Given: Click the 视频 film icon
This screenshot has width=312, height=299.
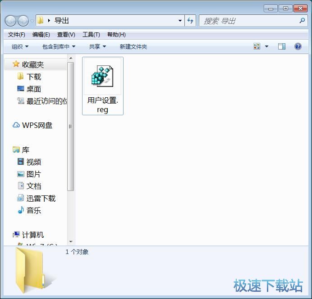Looking at the screenshot, I should click(x=21, y=162).
